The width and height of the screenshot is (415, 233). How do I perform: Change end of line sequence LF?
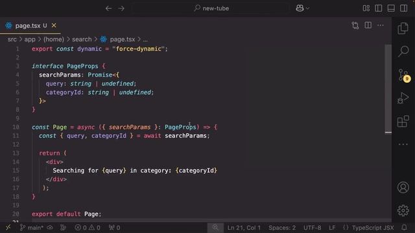click(x=332, y=227)
